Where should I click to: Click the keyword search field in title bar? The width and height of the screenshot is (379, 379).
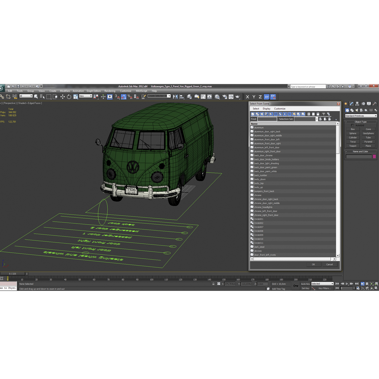pos(308,87)
